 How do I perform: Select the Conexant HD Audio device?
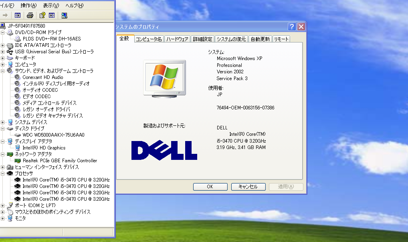[x=42, y=77]
